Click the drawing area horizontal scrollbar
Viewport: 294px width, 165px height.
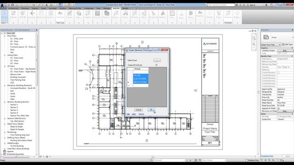(153, 157)
